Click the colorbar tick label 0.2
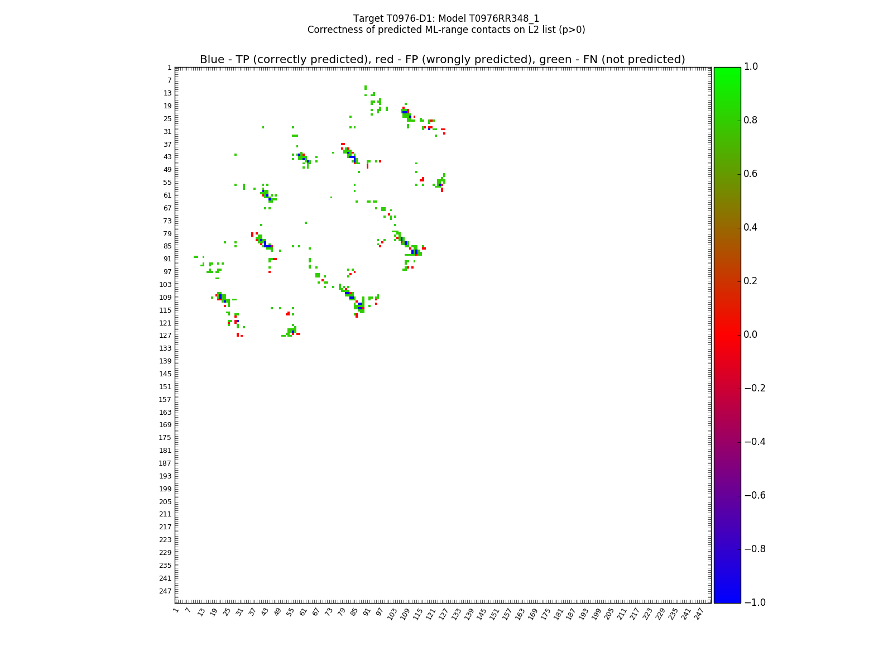The image size is (893, 670). [x=751, y=281]
